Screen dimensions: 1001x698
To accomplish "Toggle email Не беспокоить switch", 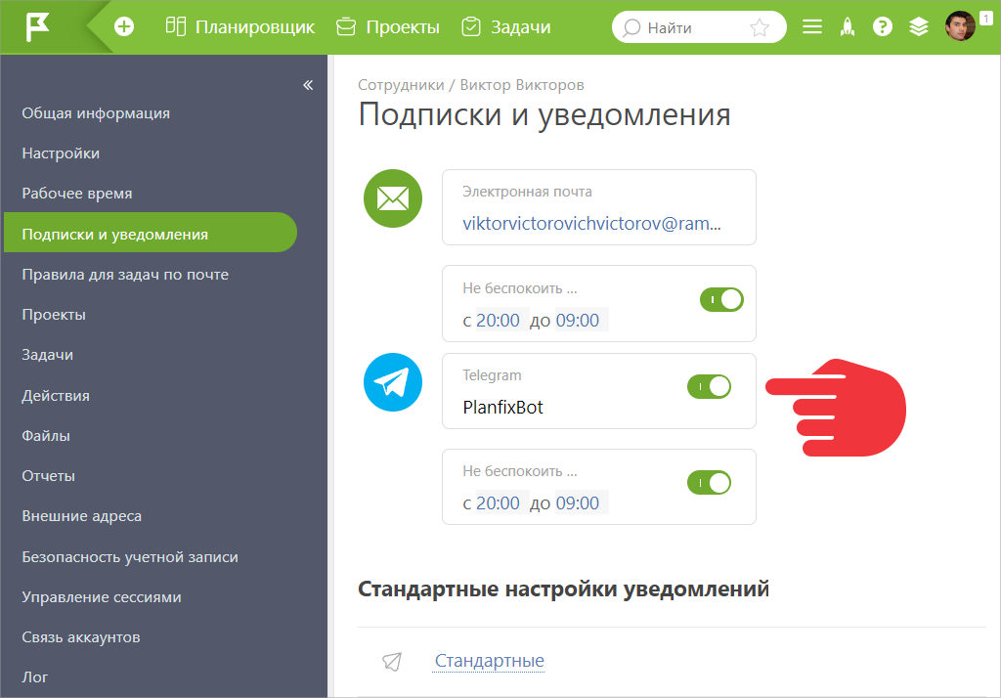I will click(721, 299).
